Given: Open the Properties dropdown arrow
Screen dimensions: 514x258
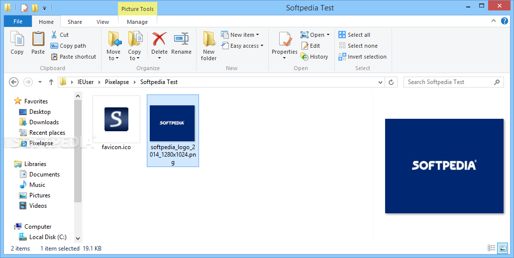Looking at the screenshot, I should [x=284, y=58].
